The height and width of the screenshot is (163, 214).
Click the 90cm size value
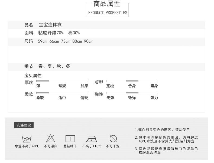coord(89,41)
